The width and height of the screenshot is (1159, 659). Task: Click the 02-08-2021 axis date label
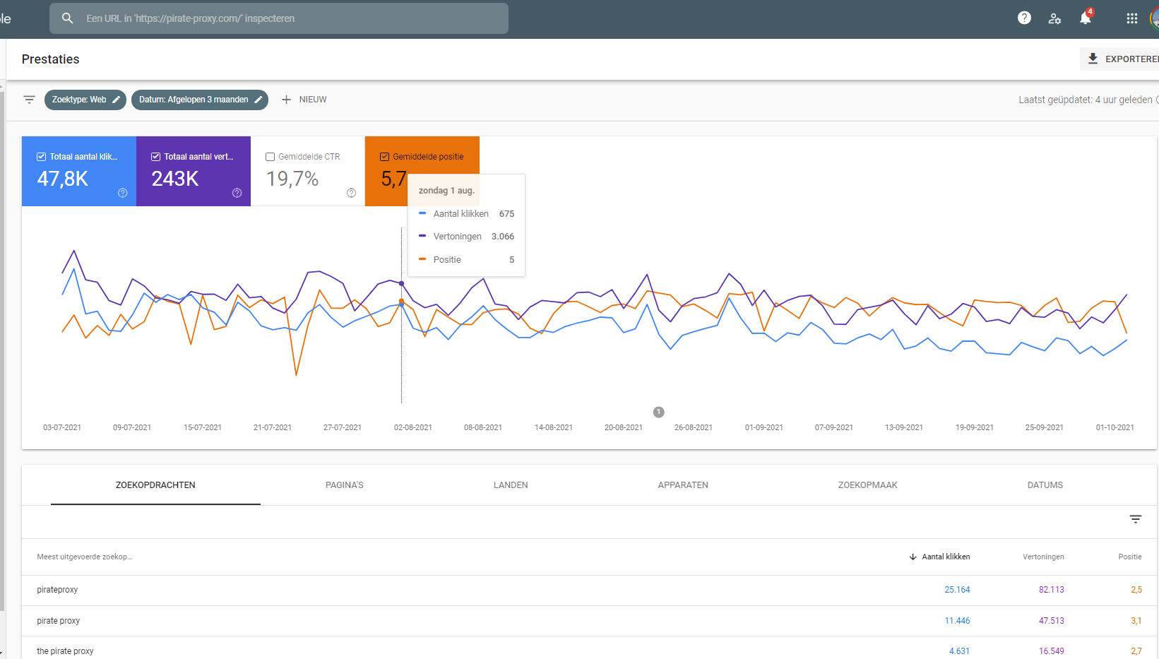[x=413, y=427]
